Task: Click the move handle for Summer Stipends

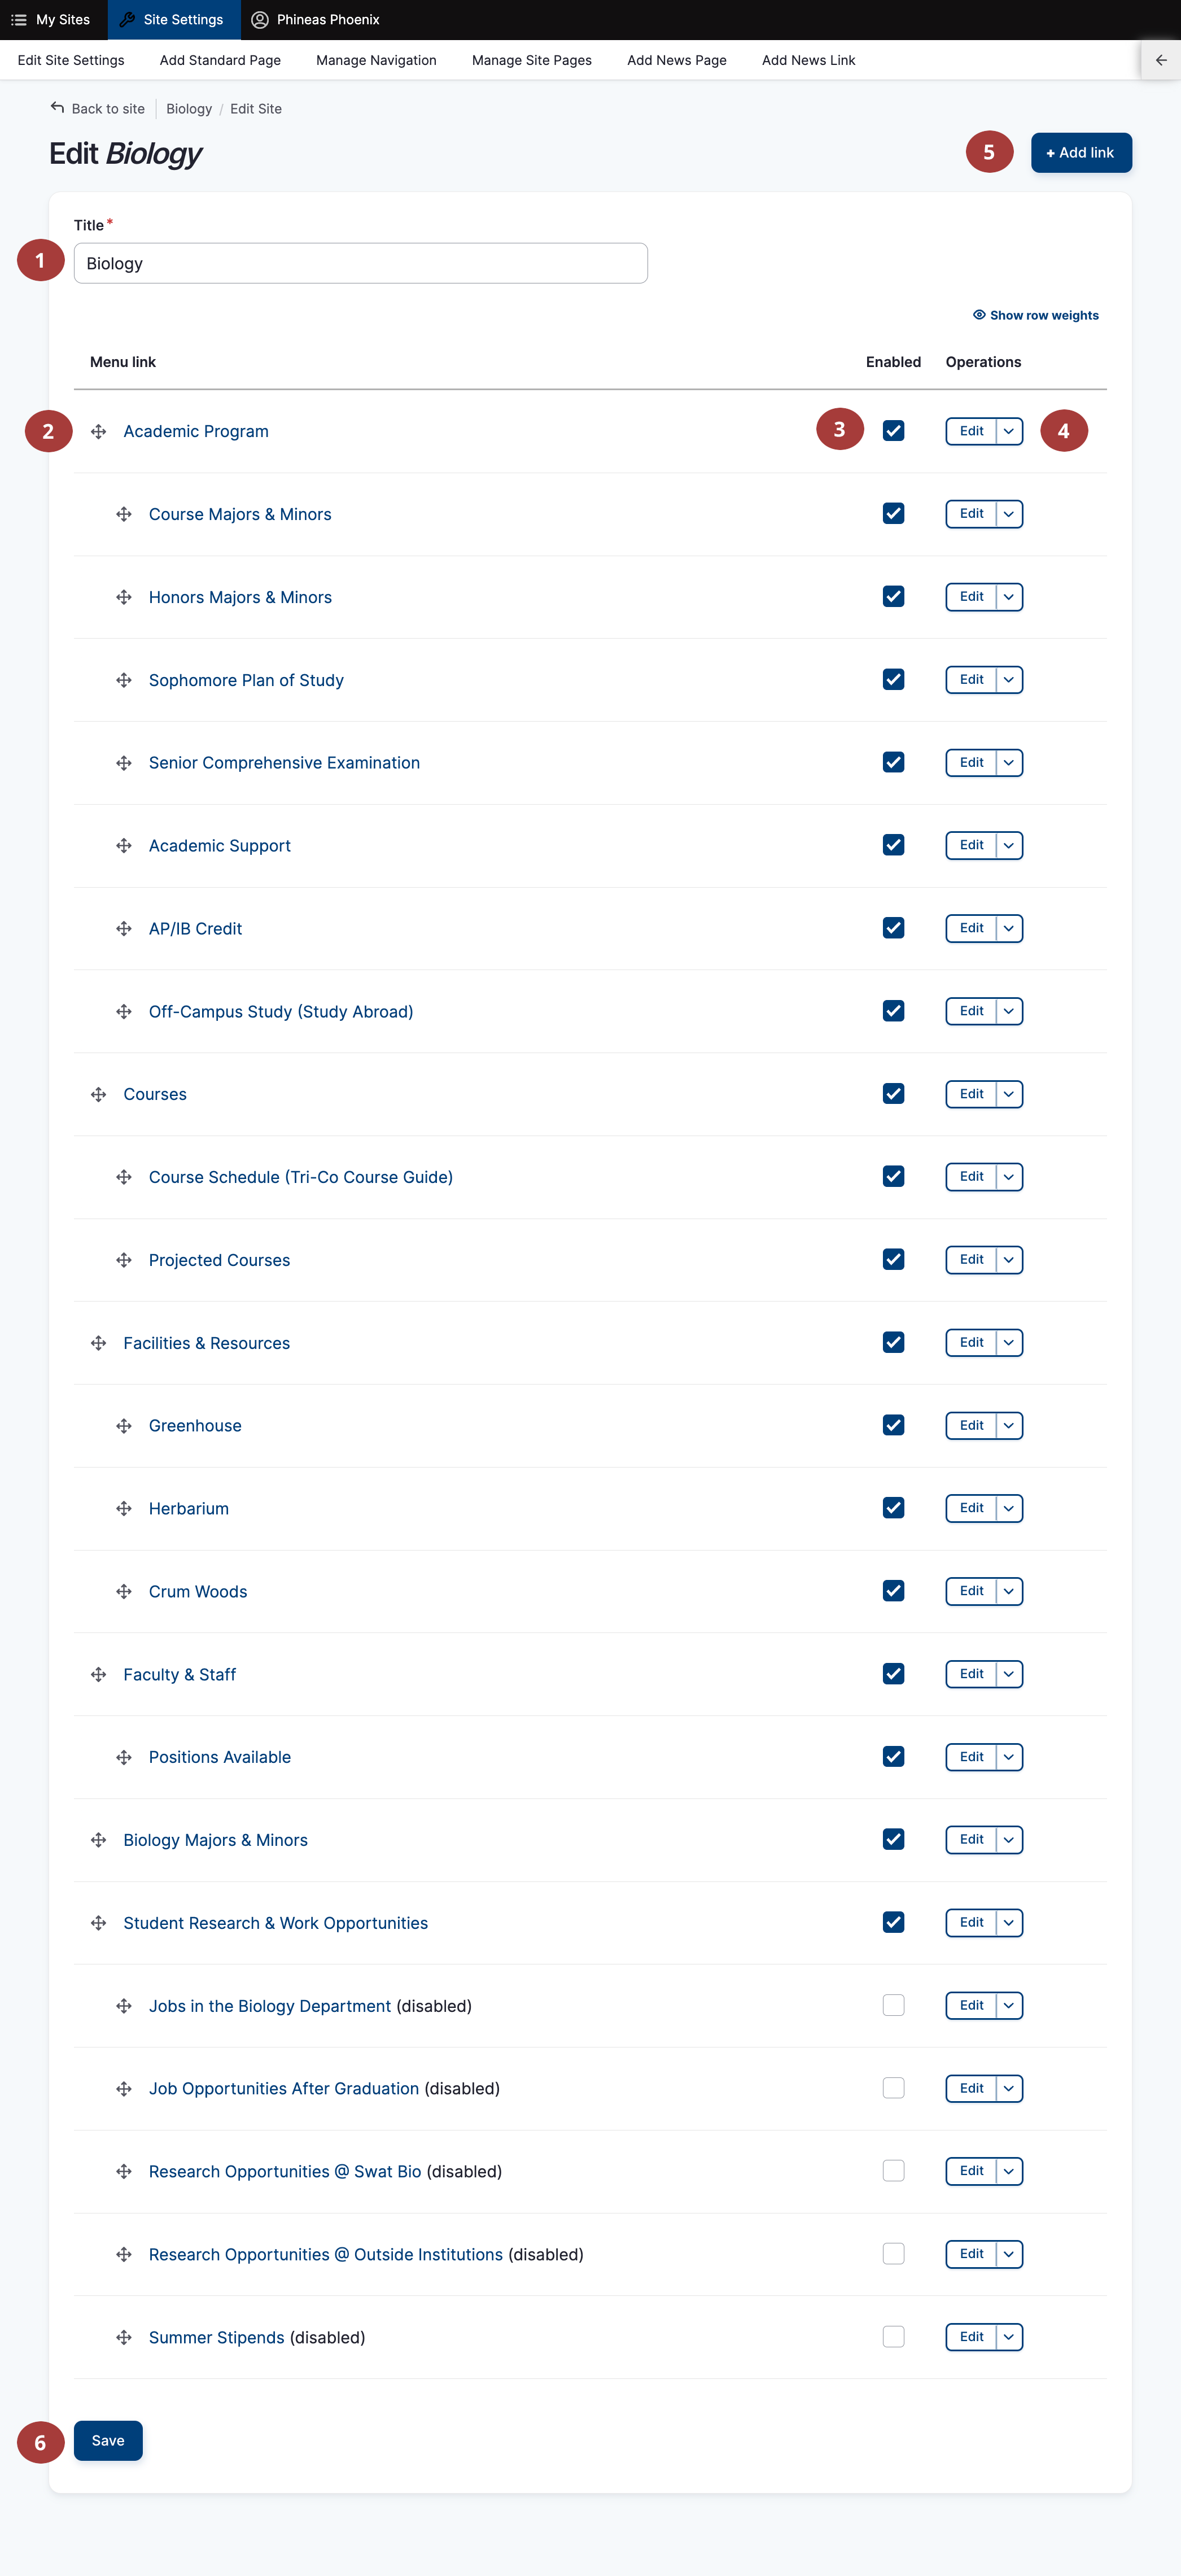Action: [x=124, y=2337]
